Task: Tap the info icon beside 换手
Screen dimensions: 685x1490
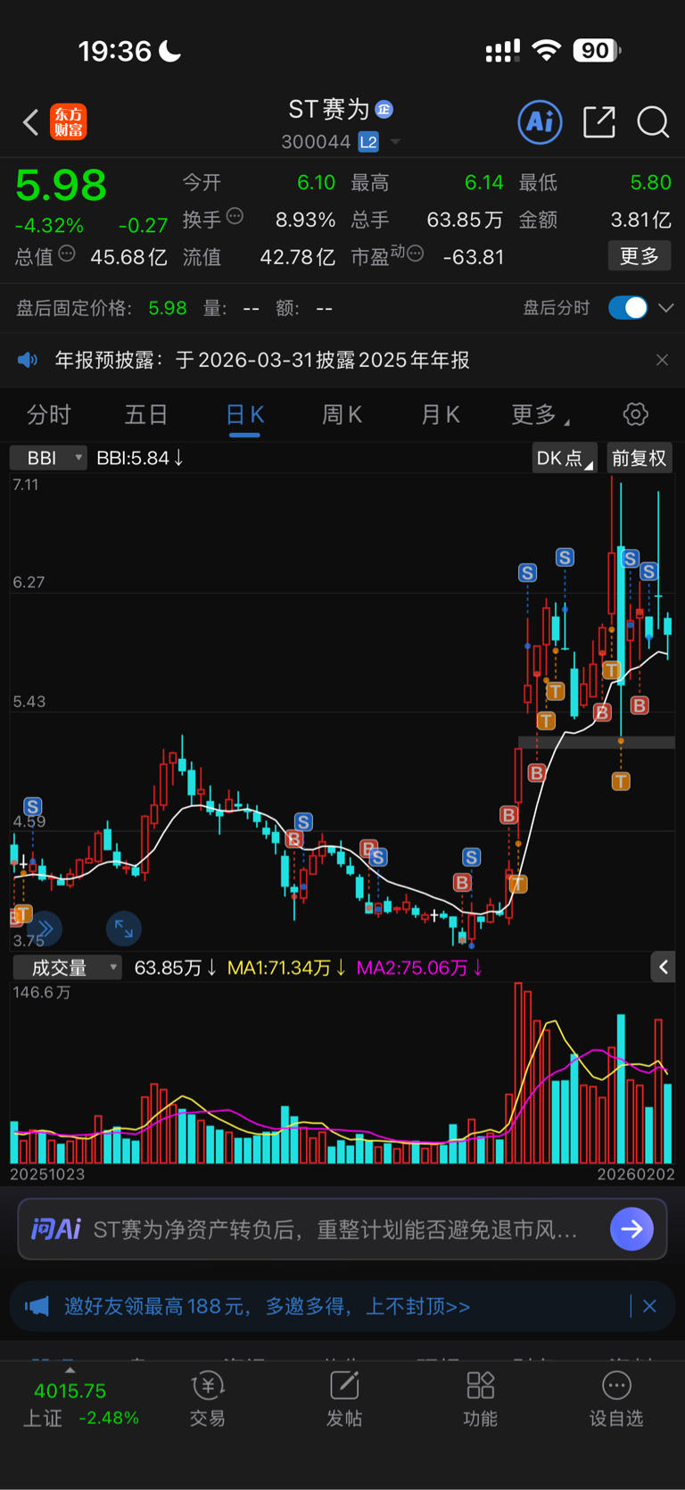Action: click(235, 216)
